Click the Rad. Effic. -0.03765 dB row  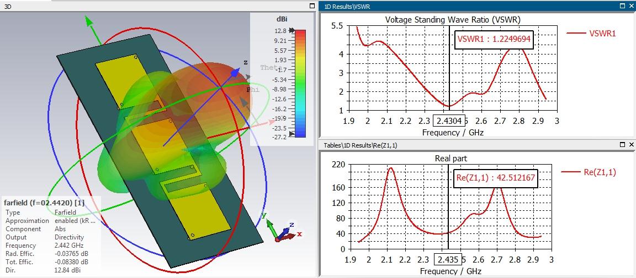46,254
